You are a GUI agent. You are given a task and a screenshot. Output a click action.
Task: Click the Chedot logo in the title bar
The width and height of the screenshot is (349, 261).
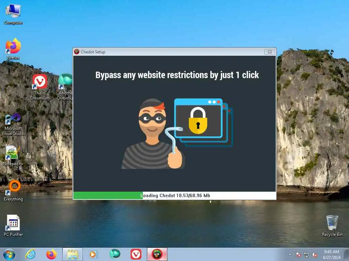[77, 52]
